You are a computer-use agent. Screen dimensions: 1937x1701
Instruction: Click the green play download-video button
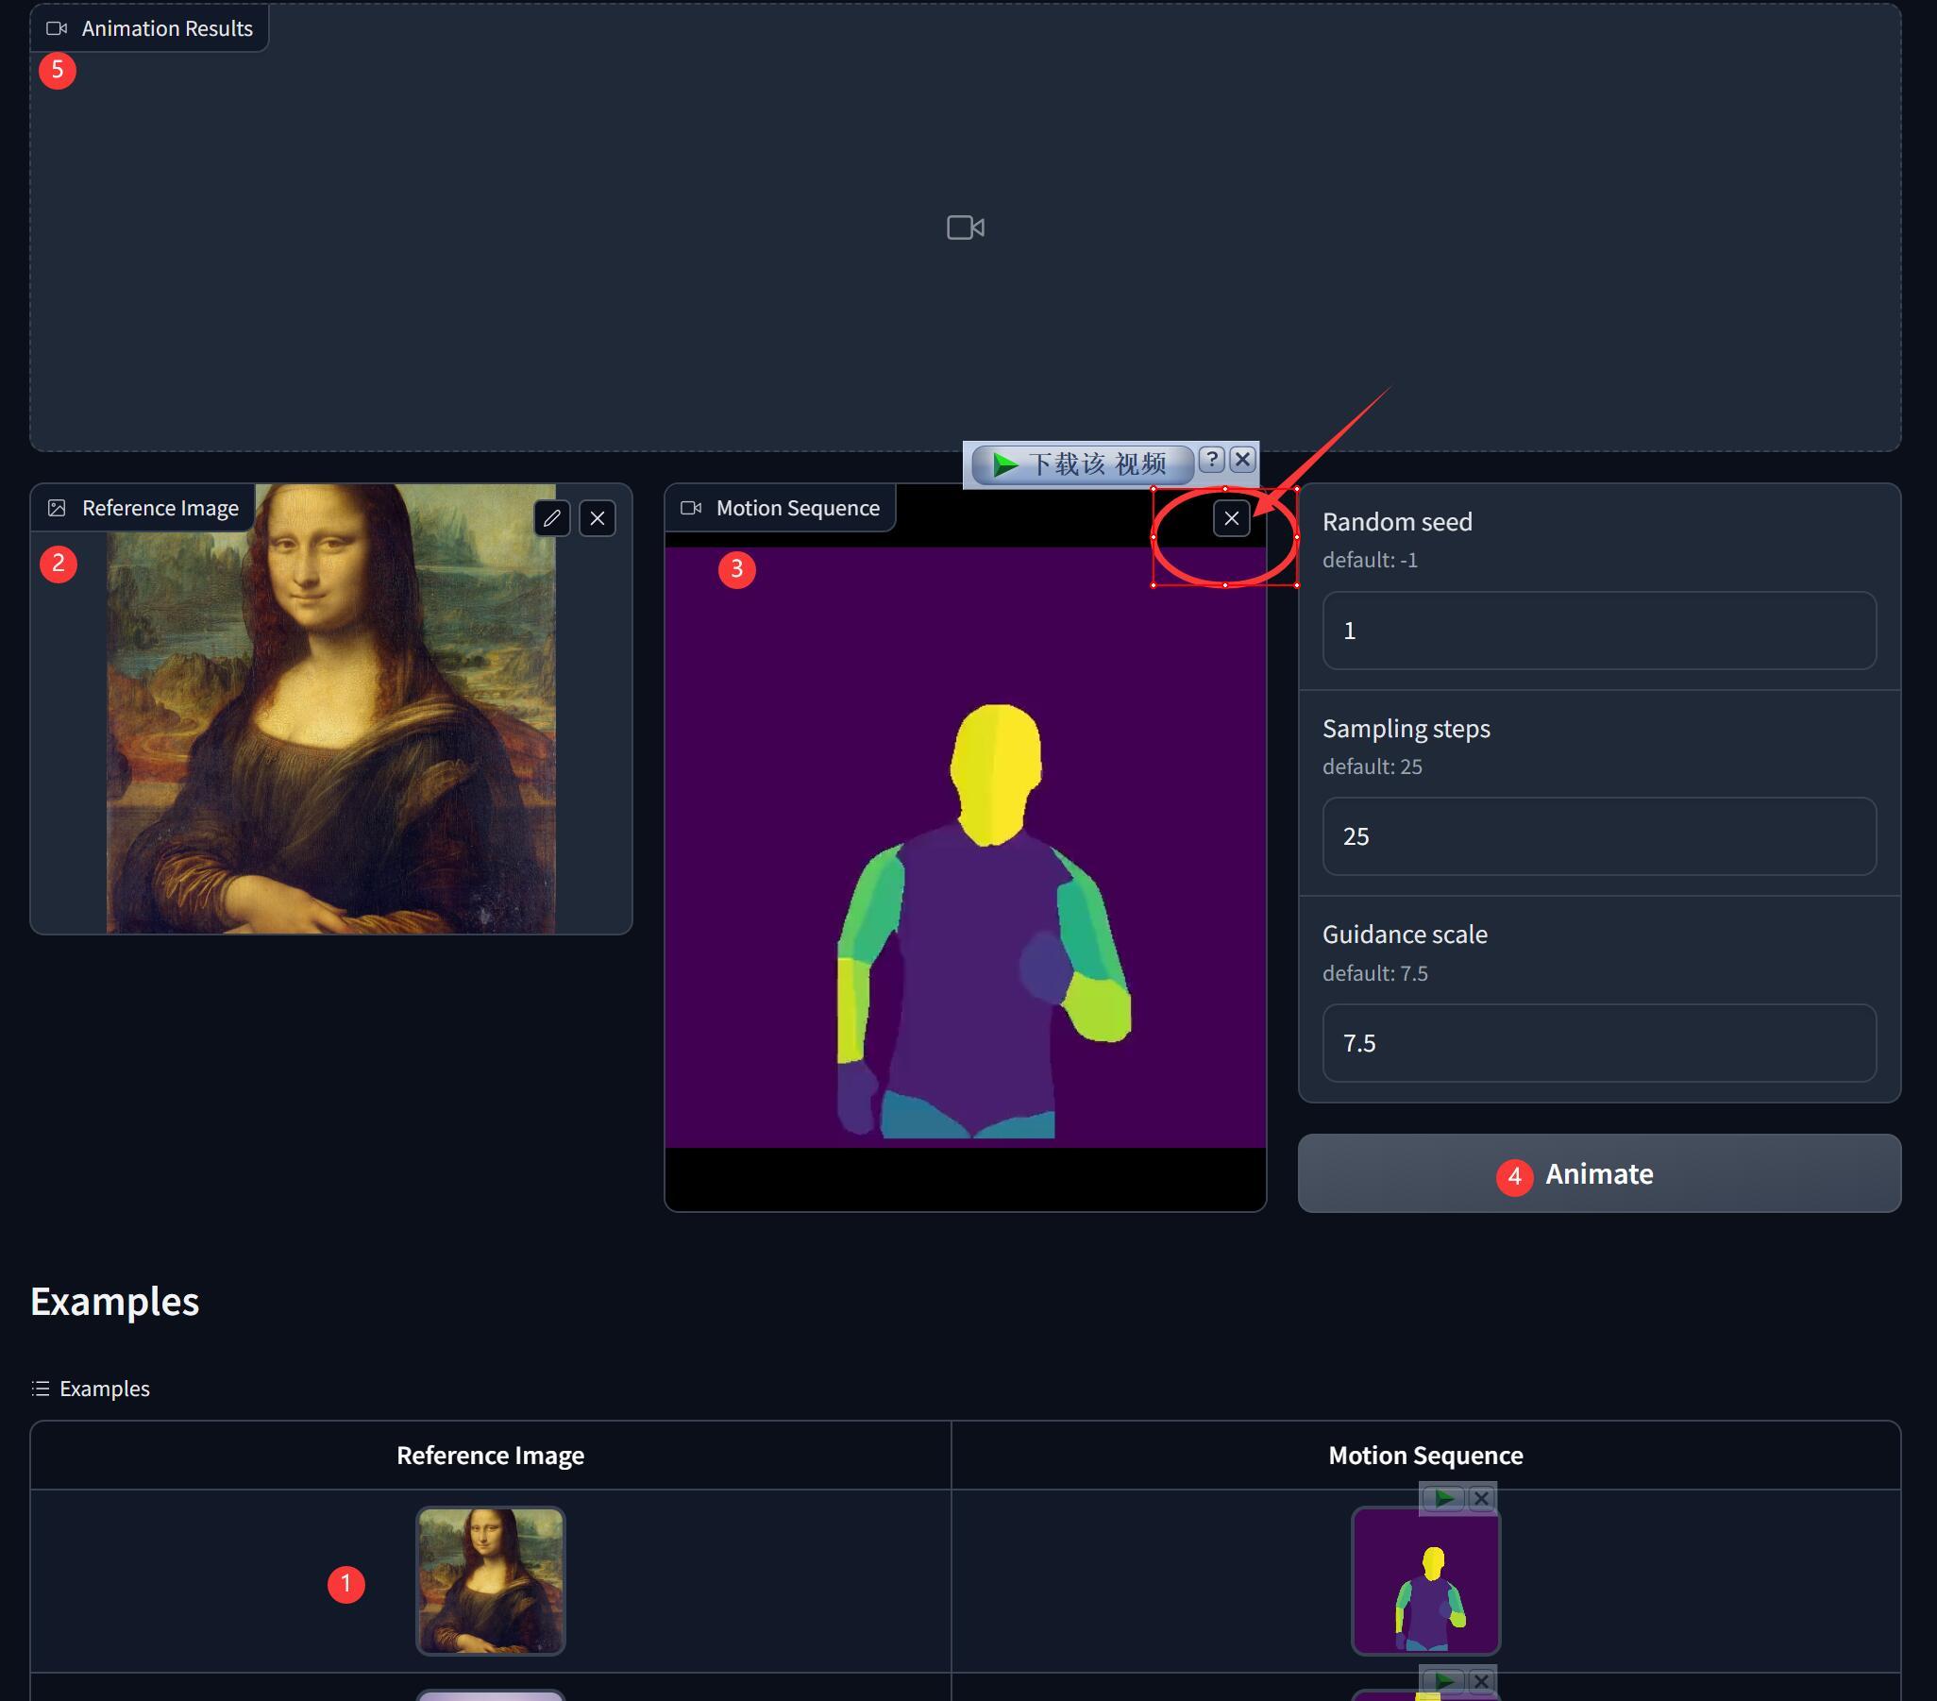(x=1081, y=464)
